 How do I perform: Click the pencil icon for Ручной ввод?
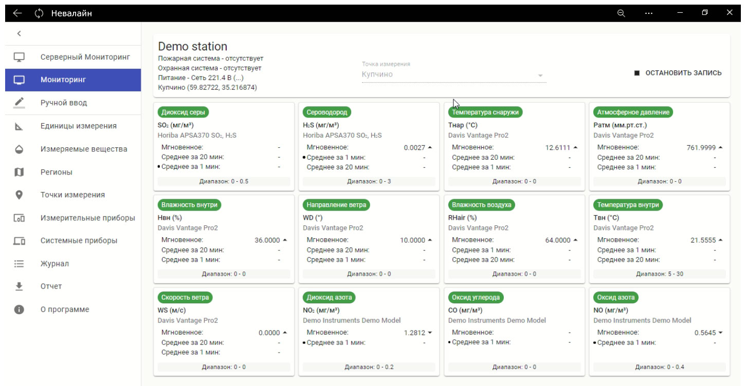click(19, 103)
